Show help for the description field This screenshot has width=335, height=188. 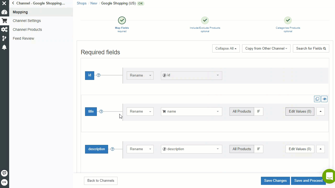(112, 149)
